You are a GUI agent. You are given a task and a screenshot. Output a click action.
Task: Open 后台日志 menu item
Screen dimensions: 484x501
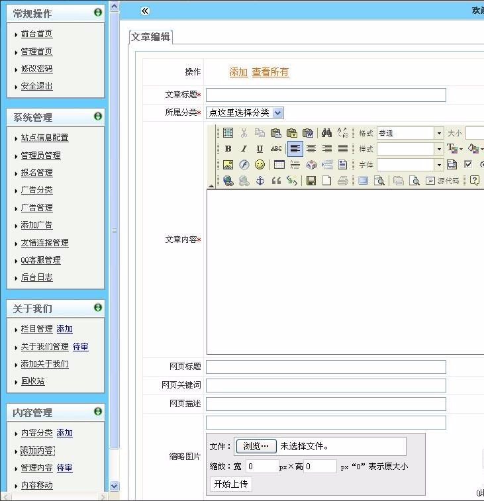click(x=37, y=277)
